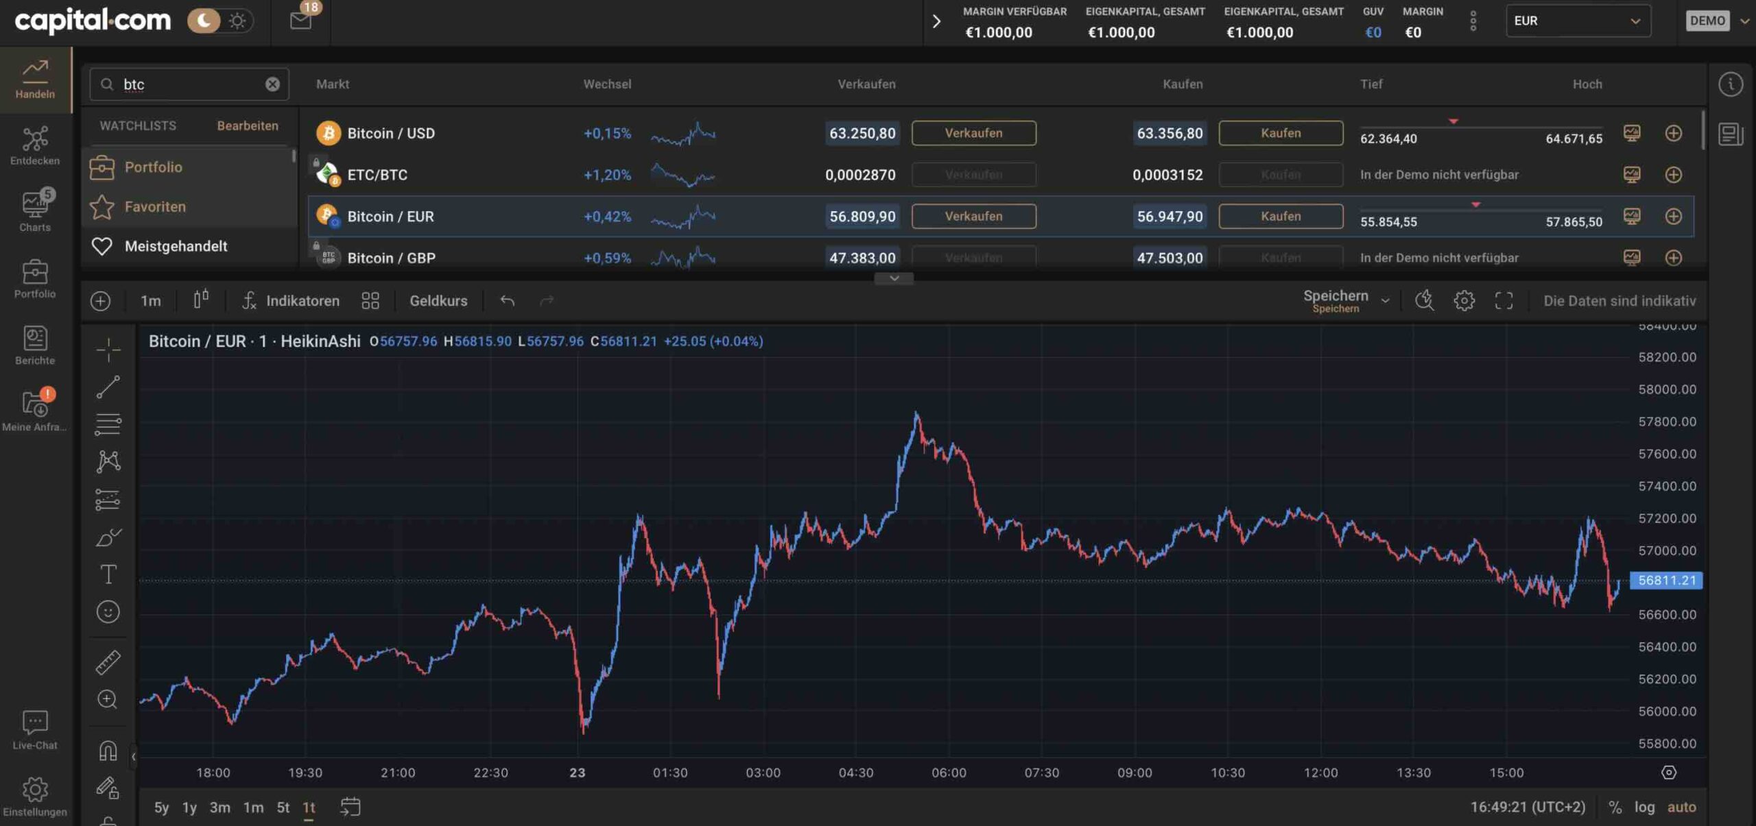
Task: Undo the last chart action
Action: 507,300
